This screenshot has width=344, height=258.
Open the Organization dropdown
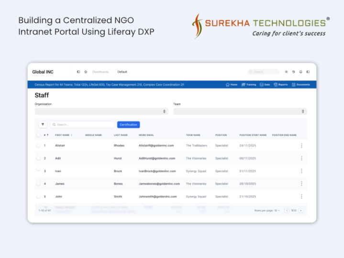(101, 111)
